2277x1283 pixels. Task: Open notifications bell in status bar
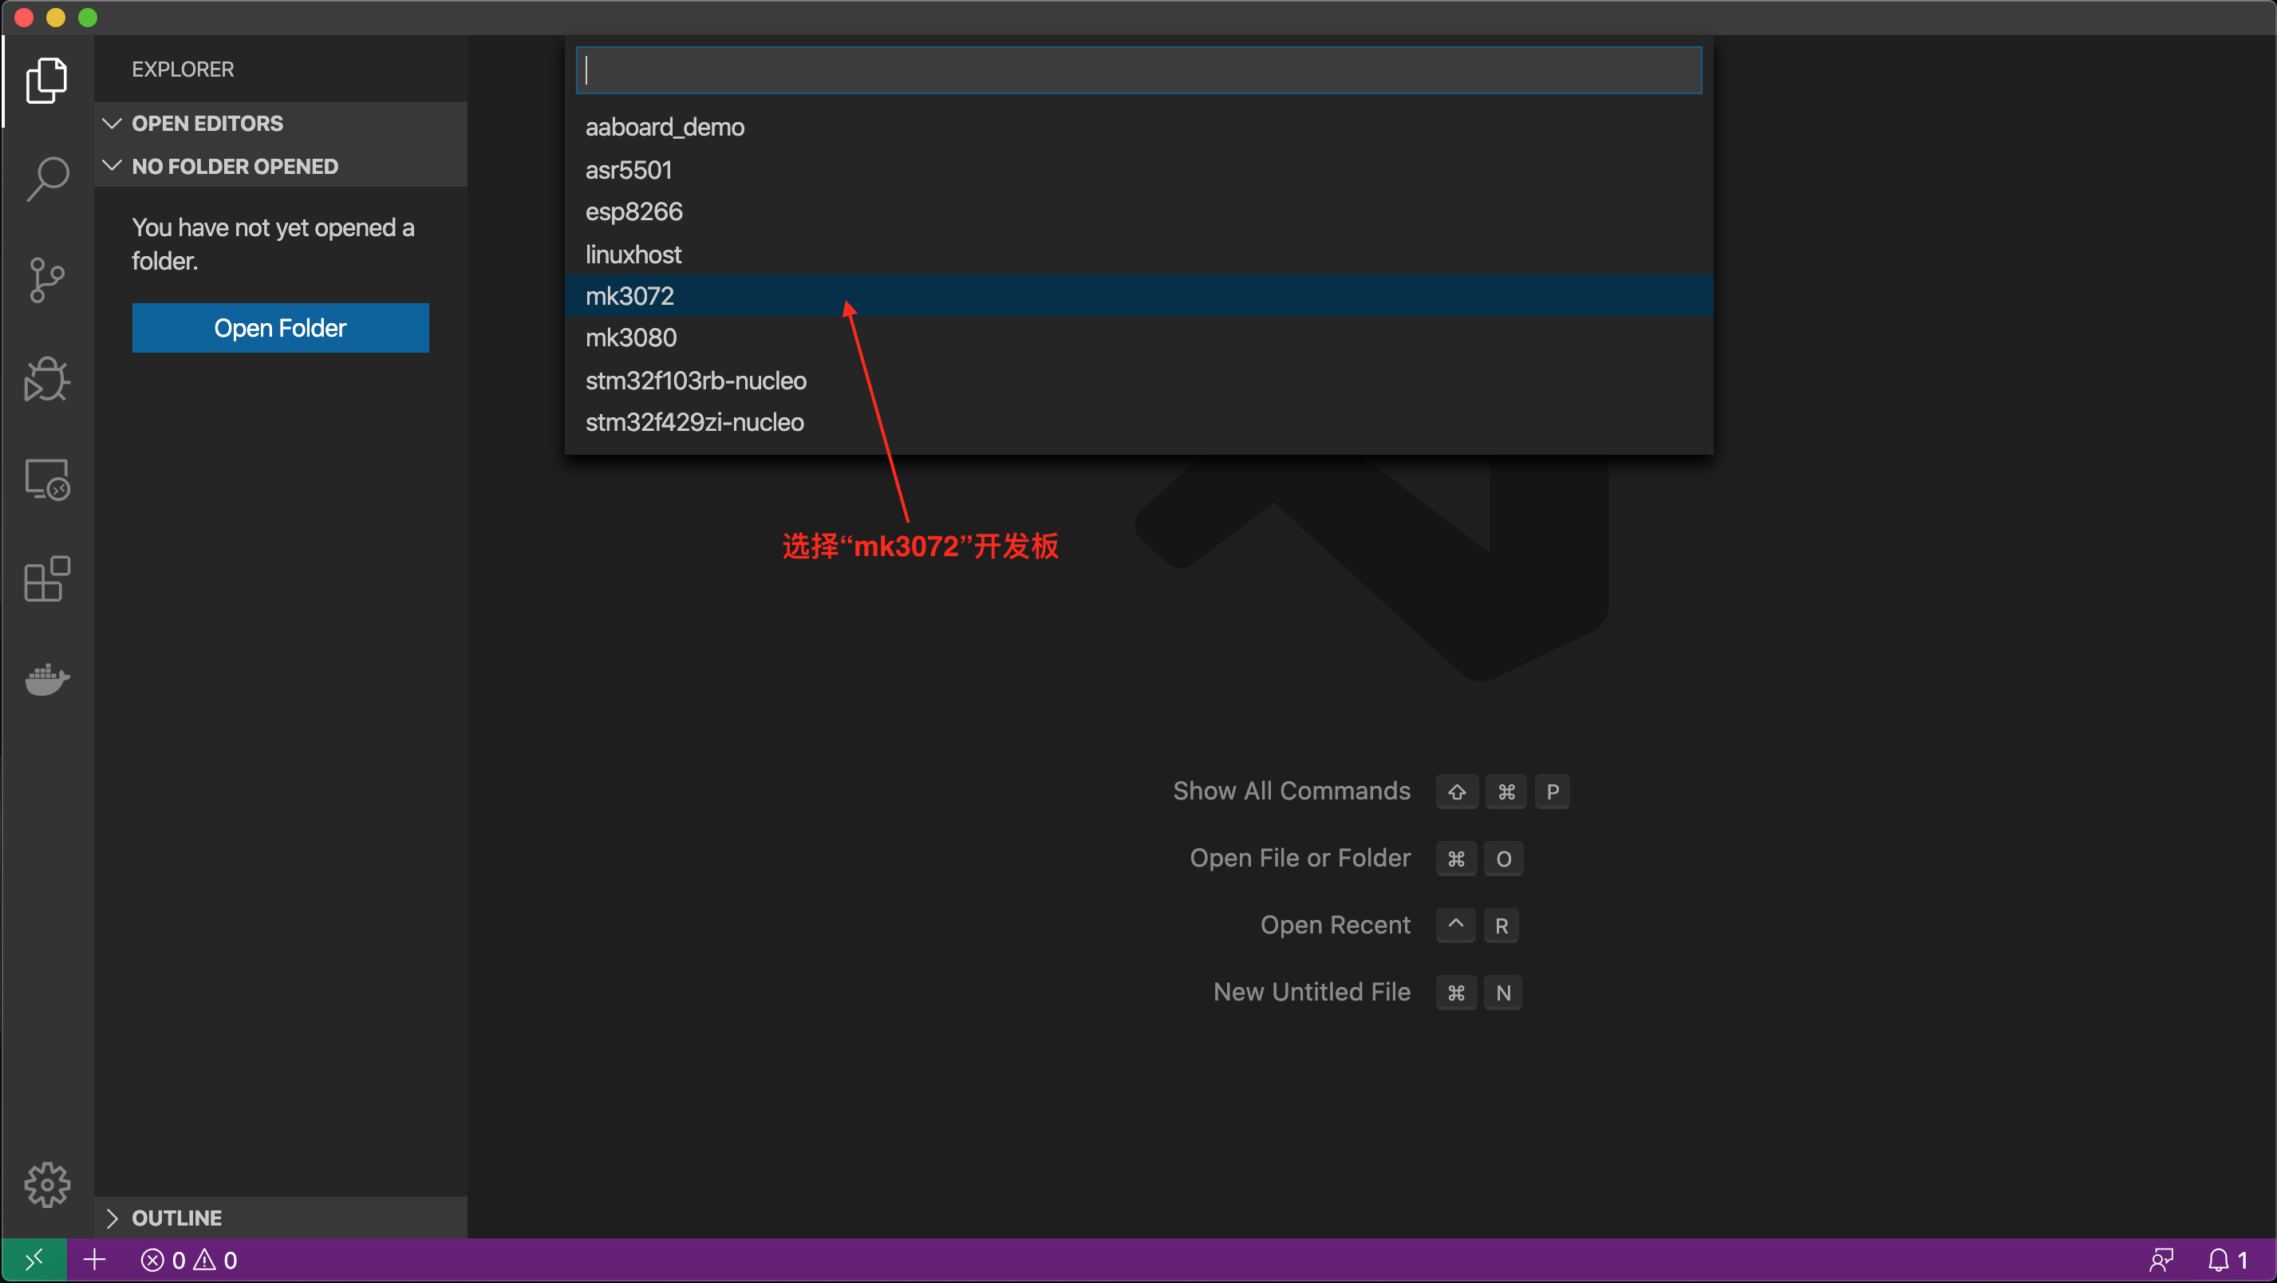point(2227,1260)
